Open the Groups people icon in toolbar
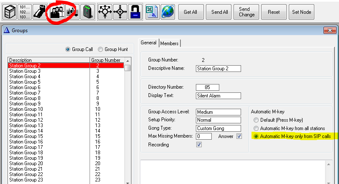 click(x=57, y=12)
